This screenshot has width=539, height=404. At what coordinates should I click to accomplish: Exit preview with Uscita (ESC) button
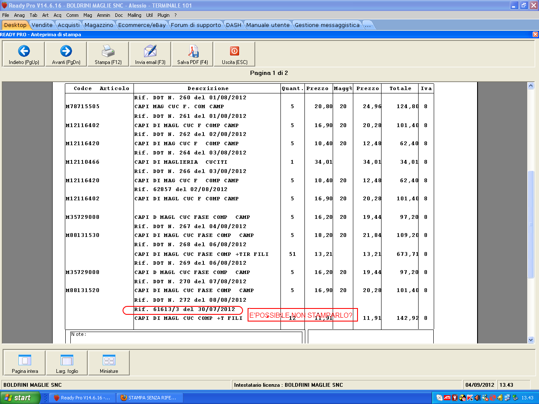pos(235,54)
